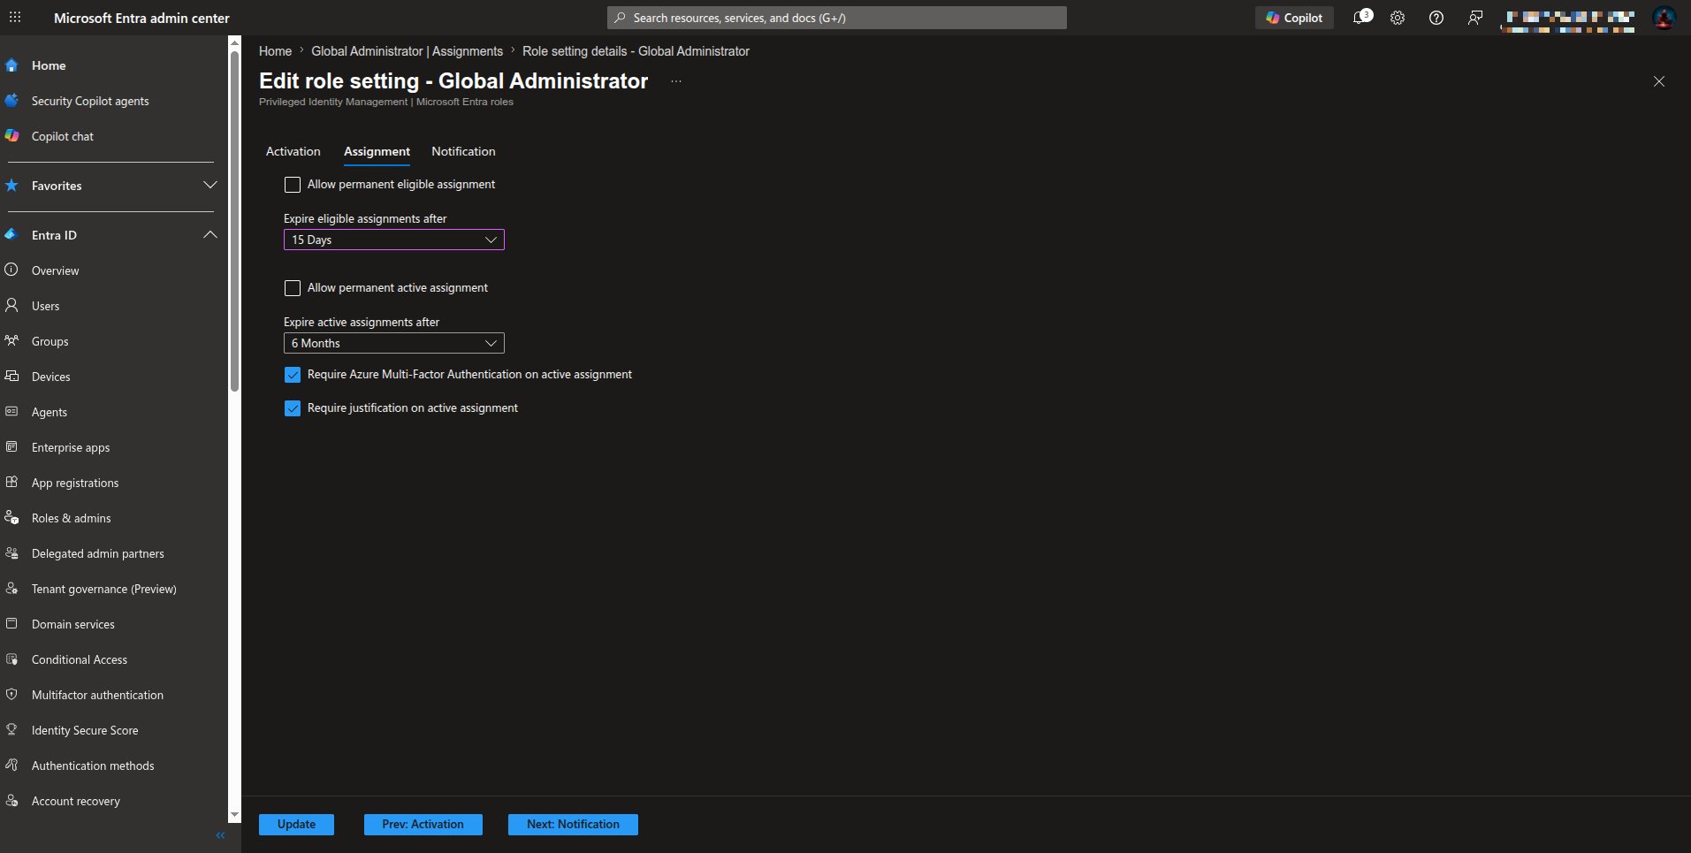
Task: Open the 6 Months active expiry dropdown
Action: [394, 343]
